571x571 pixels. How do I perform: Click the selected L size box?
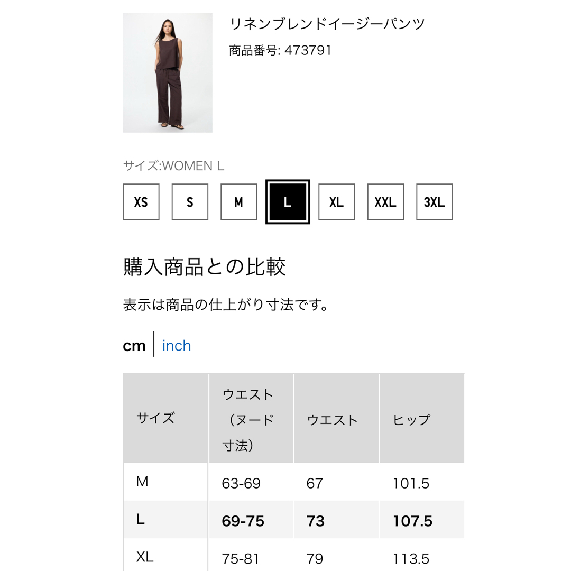tap(288, 202)
